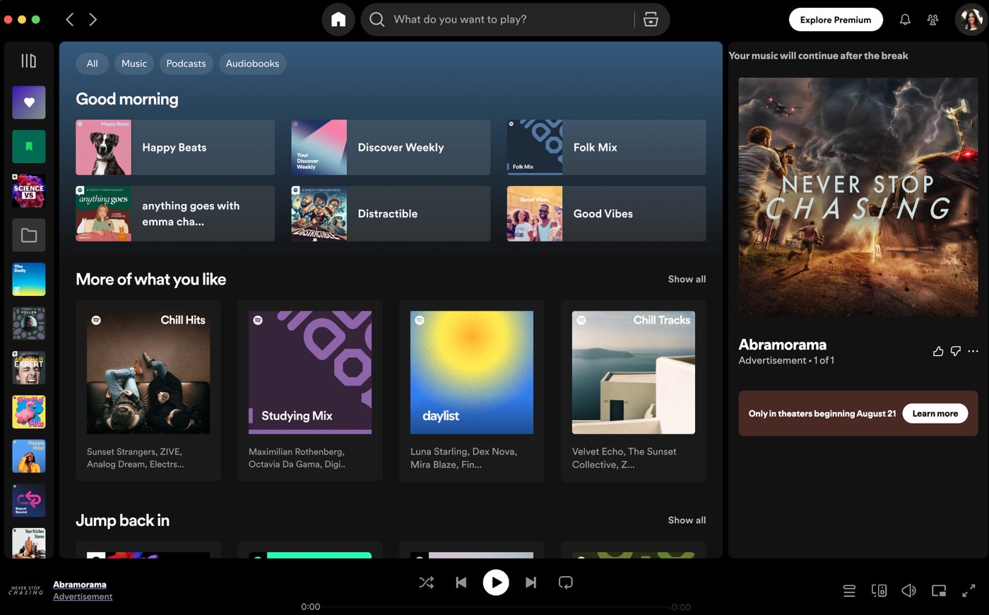
Task: Open the miniplayer icon
Action: (x=939, y=591)
